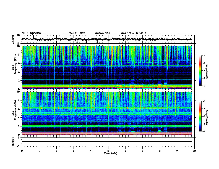Viewport: 219px width, 169px height.
Task: Click the "-4" label on ch.2 color bar
Action: [x=204, y=109]
